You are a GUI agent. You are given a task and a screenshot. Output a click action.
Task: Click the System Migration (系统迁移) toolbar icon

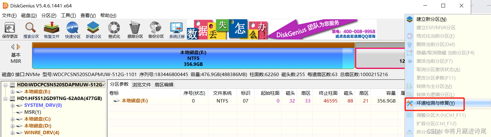tap(177, 30)
